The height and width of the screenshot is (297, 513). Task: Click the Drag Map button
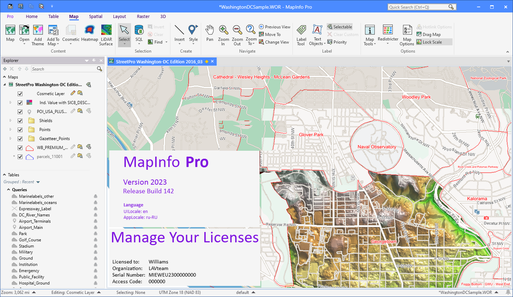(x=428, y=34)
